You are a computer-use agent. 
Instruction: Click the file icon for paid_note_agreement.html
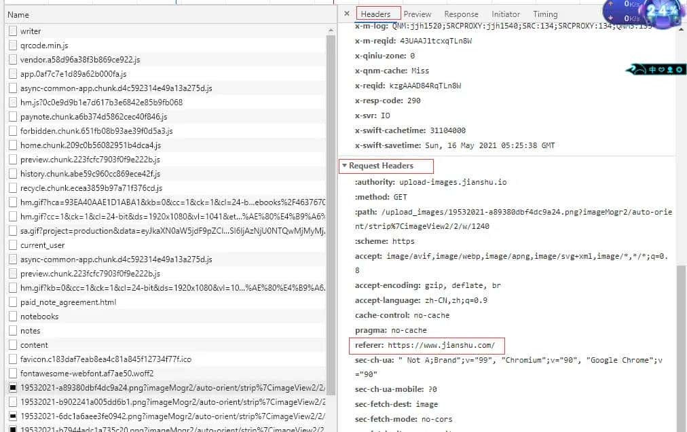[13, 302]
